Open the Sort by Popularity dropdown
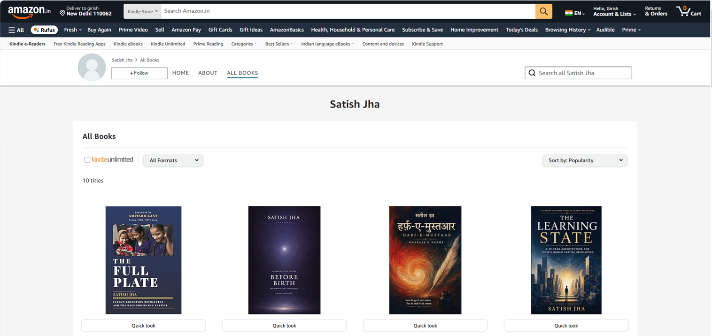712x336 pixels. (585, 160)
